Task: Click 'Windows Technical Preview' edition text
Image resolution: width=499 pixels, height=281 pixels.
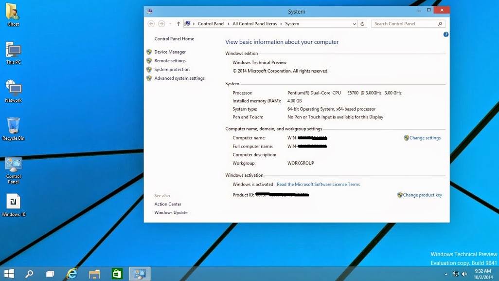Action: click(x=259, y=63)
